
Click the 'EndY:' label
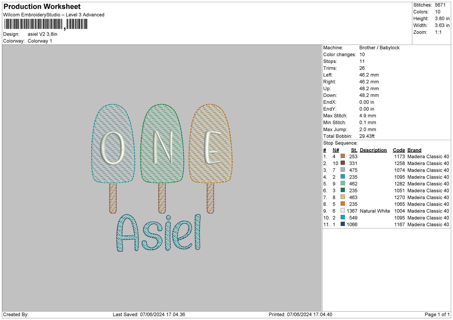[x=330, y=109]
